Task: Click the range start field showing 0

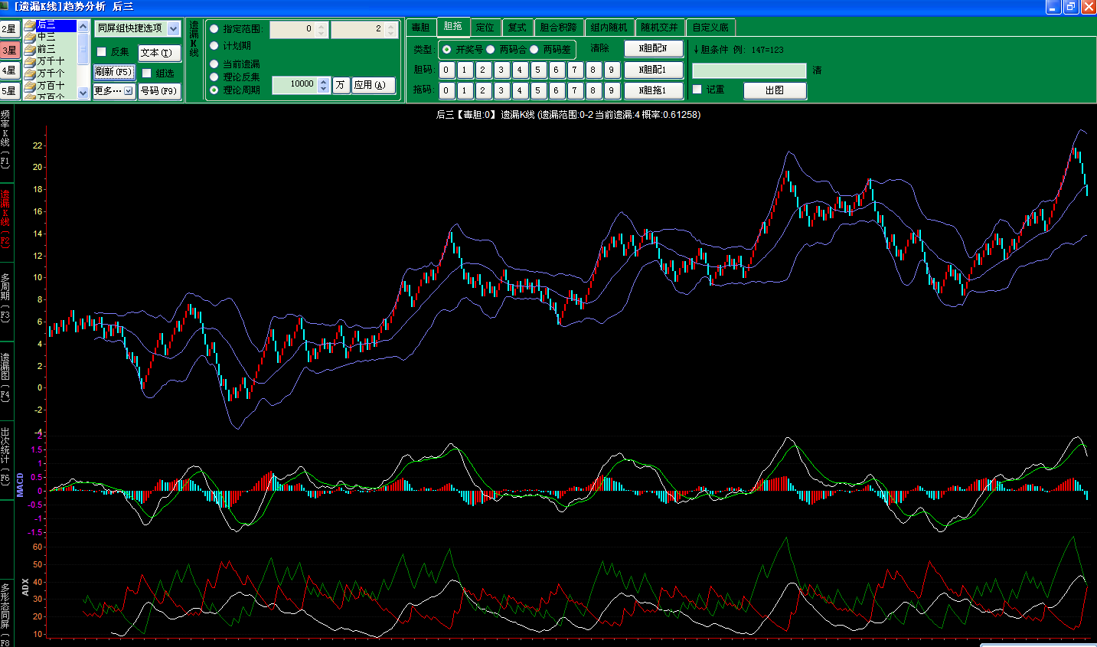Action: coord(292,29)
